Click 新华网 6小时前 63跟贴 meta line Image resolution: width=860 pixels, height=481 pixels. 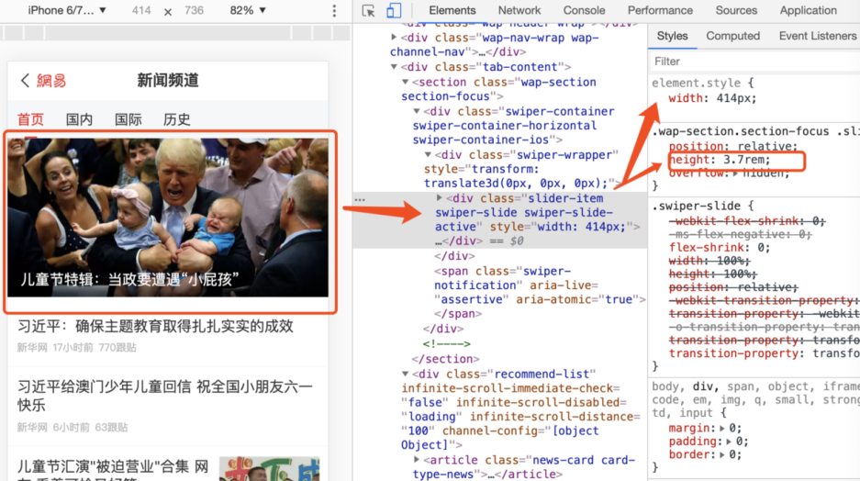pyautogui.click(x=73, y=427)
